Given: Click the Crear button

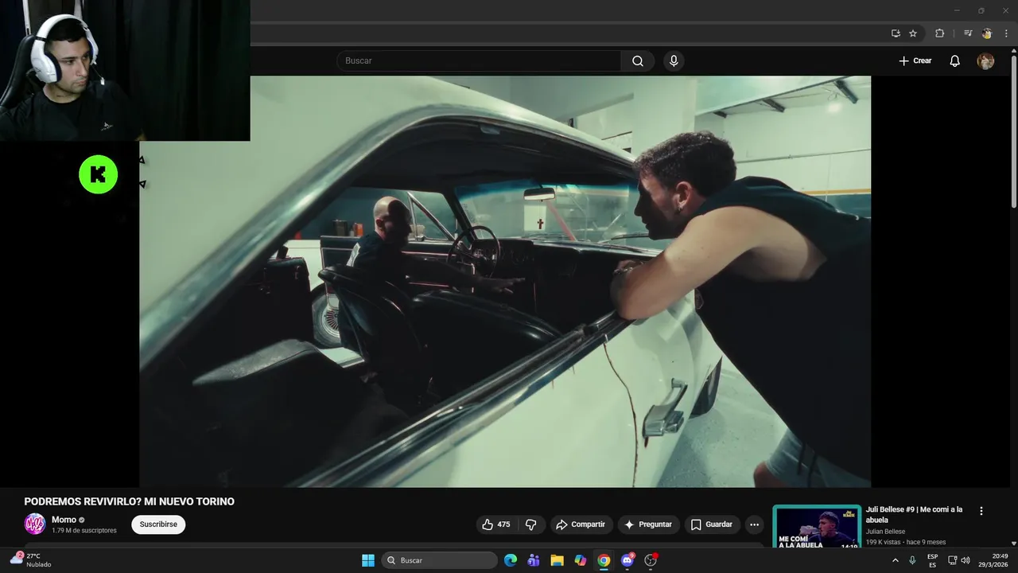Looking at the screenshot, I should [915, 61].
